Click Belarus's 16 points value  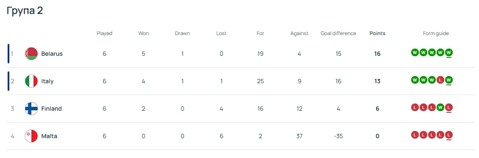tap(378, 54)
